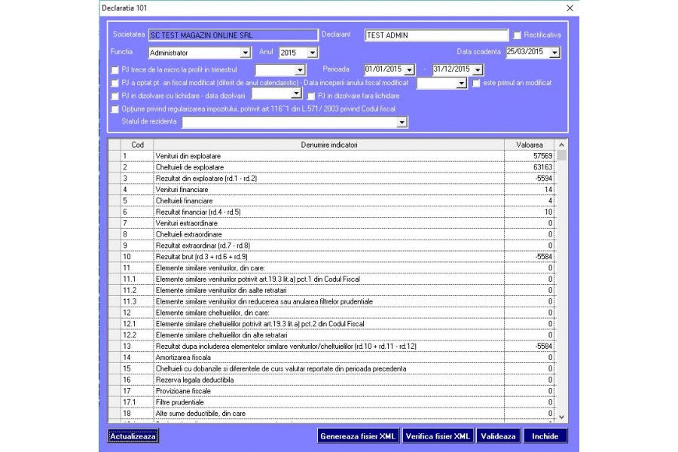Click code cell 11.3
The width and height of the screenshot is (678, 452).
coord(137,301)
